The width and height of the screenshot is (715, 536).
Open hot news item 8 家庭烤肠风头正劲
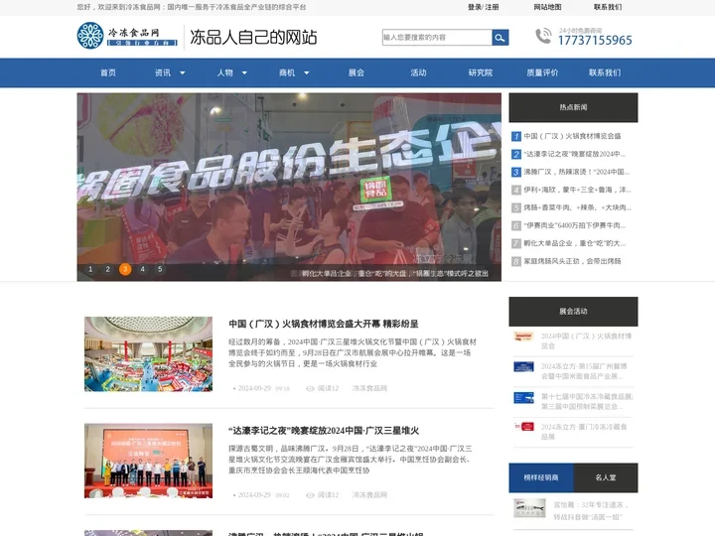click(572, 261)
